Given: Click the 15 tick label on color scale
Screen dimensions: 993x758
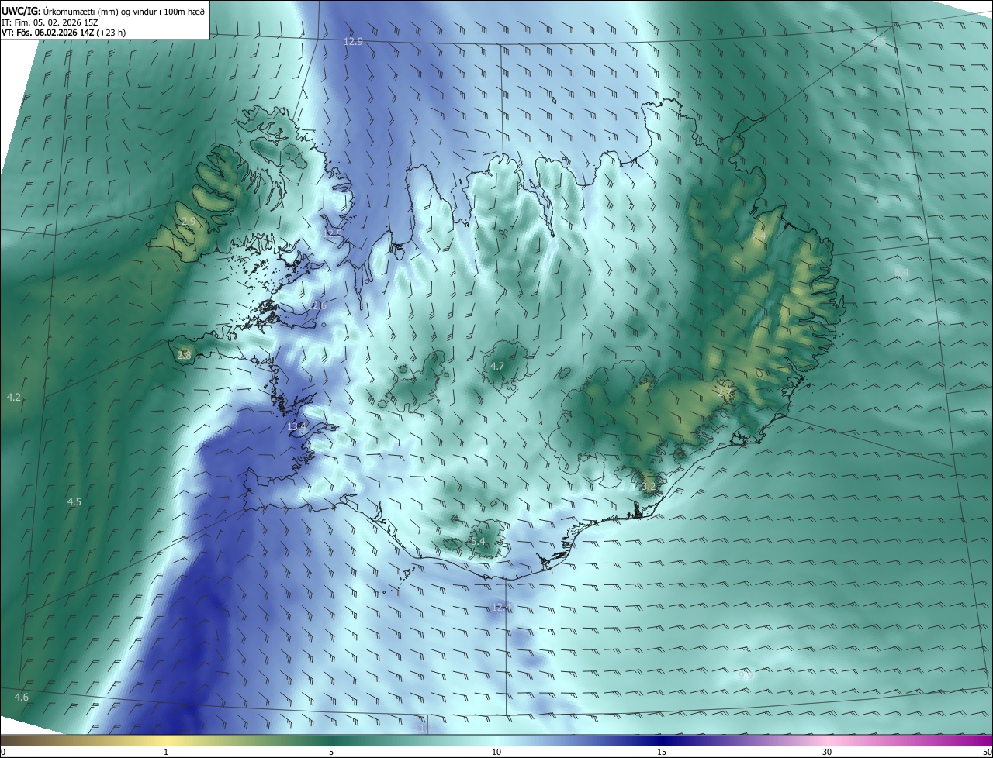Looking at the screenshot, I should [662, 752].
